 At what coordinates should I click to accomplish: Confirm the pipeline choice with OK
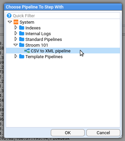pyautogui.click(x=68, y=133)
